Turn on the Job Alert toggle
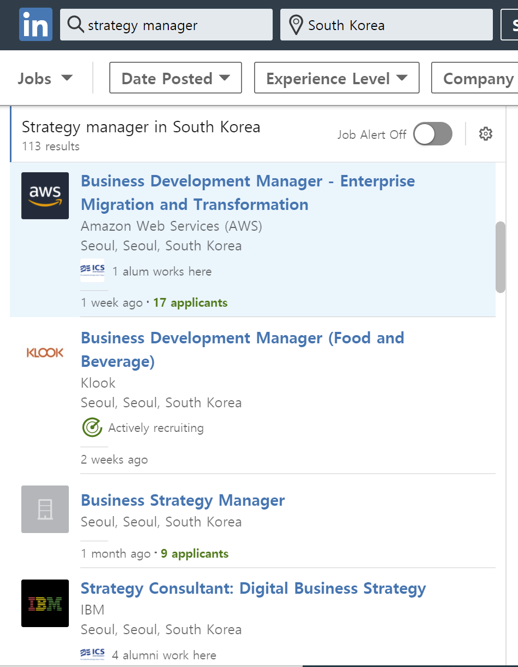This screenshot has height=667, width=518. 432,134
